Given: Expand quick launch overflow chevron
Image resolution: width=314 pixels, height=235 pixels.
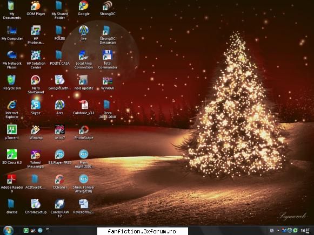Looking at the screenshot, I should tap(48, 229).
